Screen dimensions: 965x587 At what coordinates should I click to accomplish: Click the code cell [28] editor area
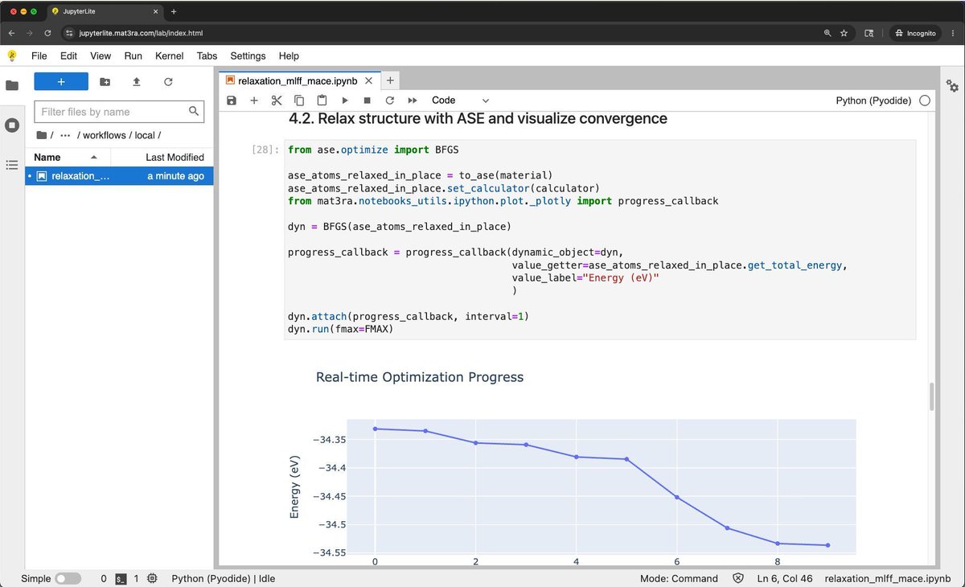[600, 240]
